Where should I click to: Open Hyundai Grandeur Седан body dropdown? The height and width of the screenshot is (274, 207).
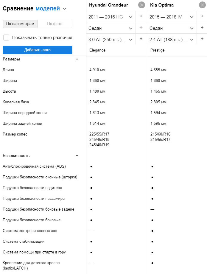(111, 28)
